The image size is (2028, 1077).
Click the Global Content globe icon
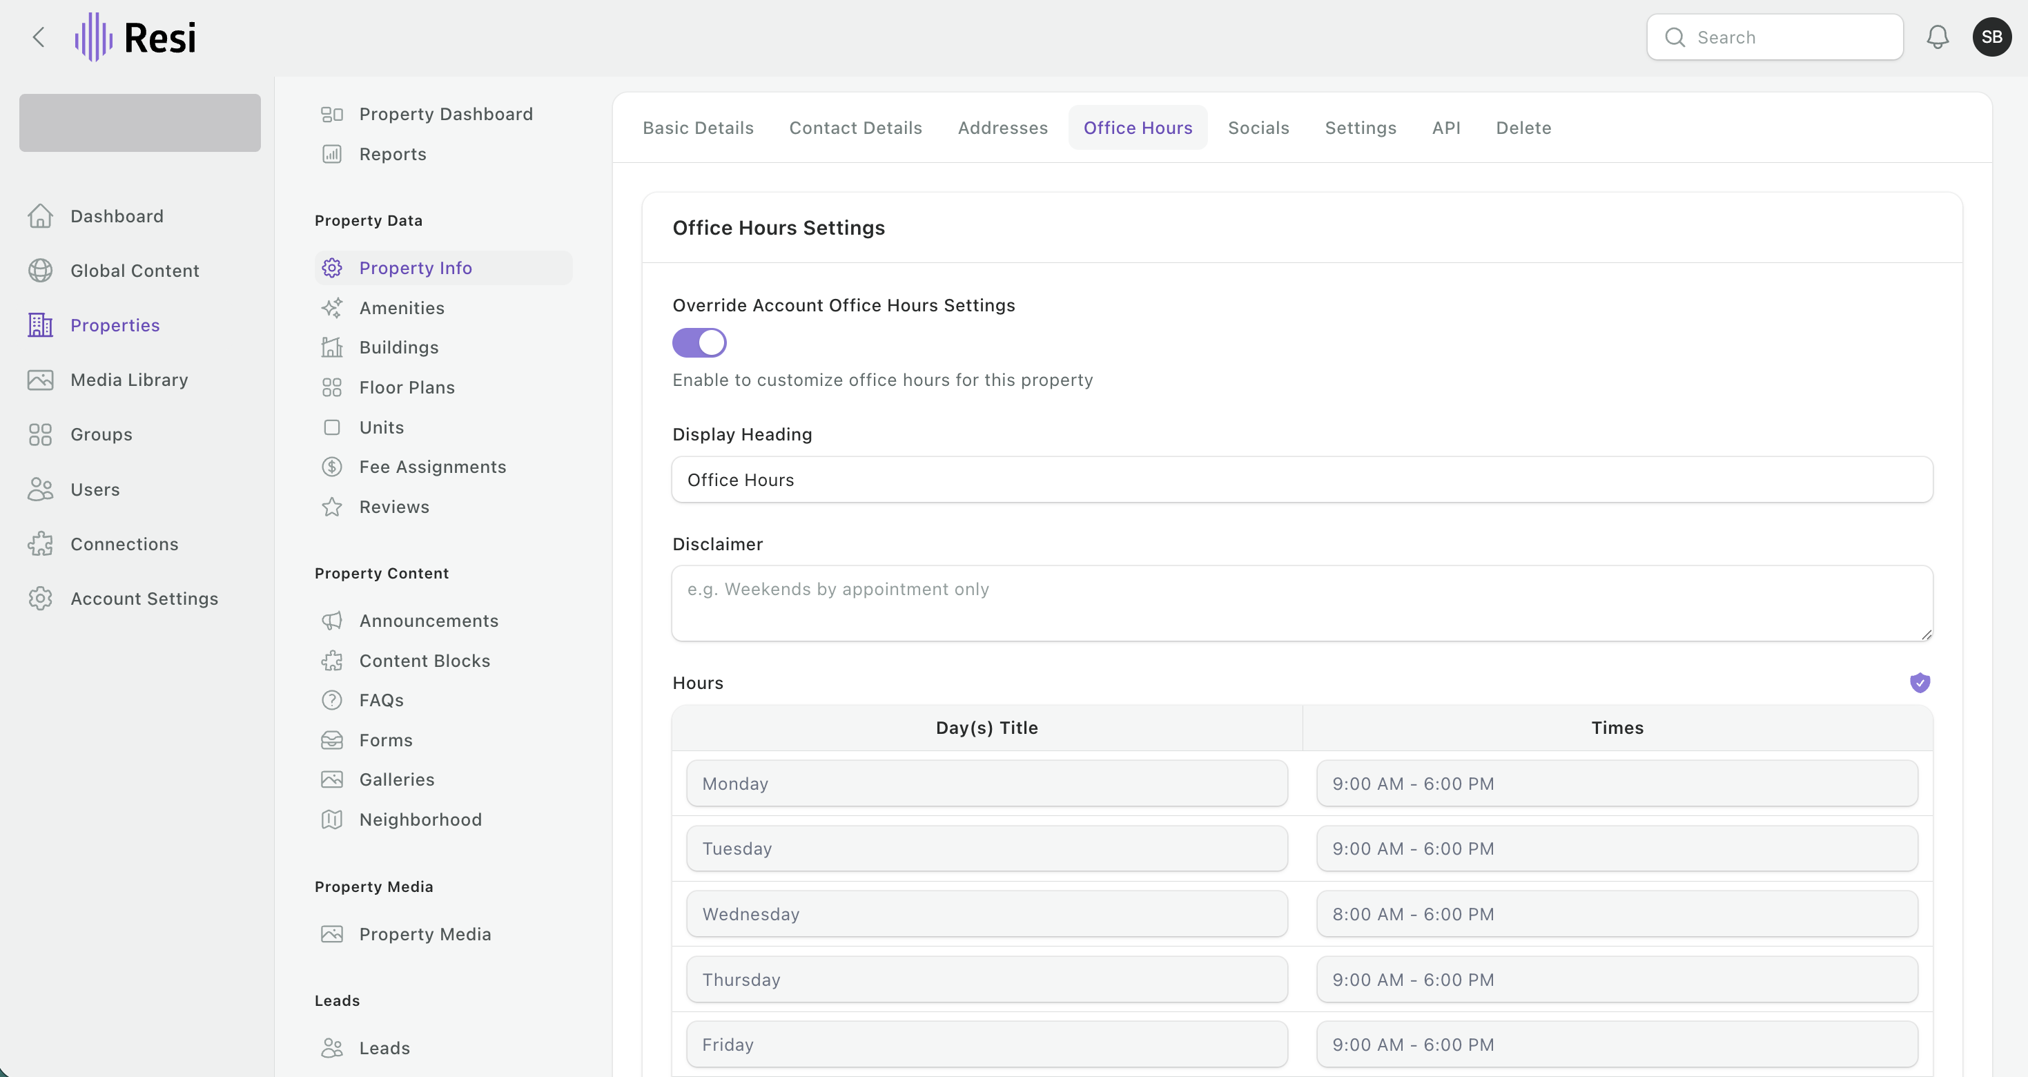pyautogui.click(x=40, y=270)
